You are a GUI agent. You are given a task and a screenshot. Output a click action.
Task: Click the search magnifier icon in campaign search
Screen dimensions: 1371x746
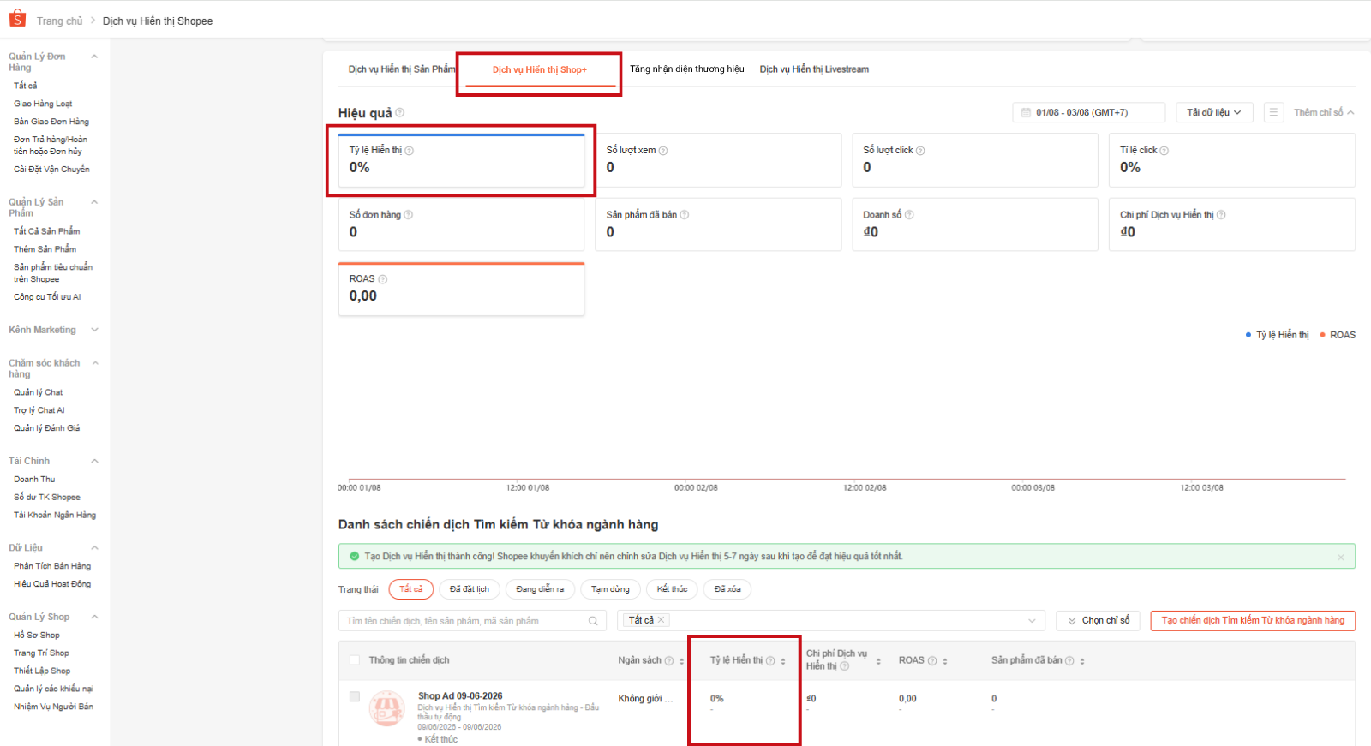[593, 621]
